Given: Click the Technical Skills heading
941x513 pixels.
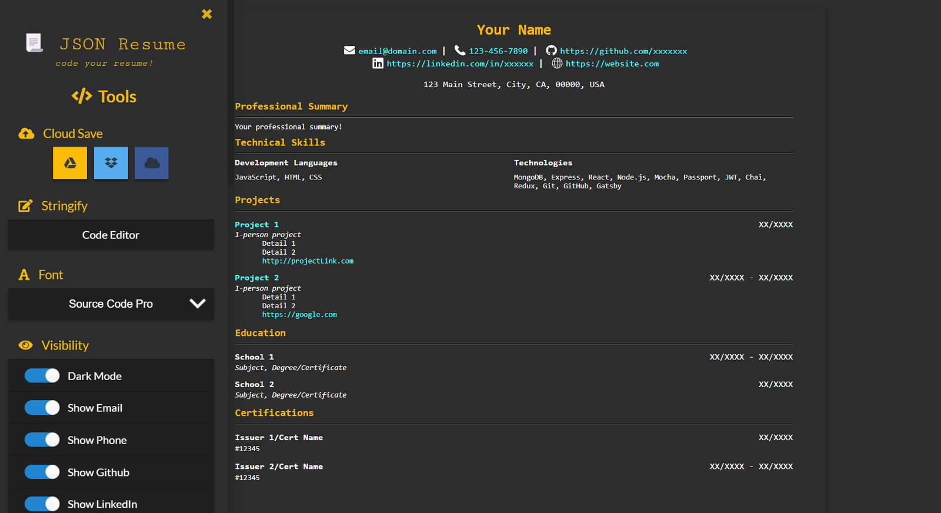Looking at the screenshot, I should coord(280,142).
